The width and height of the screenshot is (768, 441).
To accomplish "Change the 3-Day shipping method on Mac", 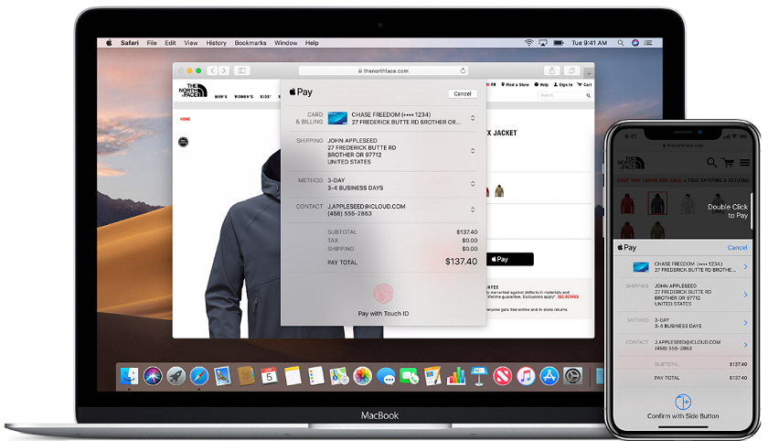I will tap(473, 184).
